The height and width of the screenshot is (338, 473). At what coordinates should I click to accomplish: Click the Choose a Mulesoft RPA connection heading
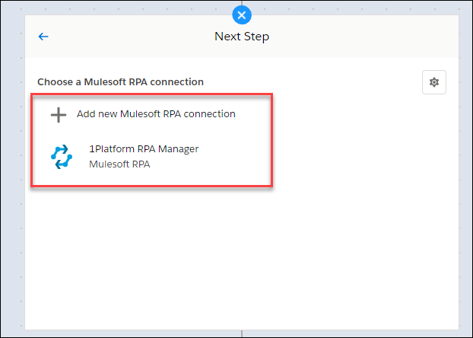120,82
